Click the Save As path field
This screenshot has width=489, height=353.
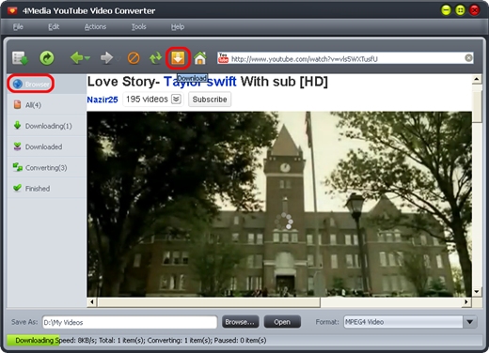click(x=130, y=322)
